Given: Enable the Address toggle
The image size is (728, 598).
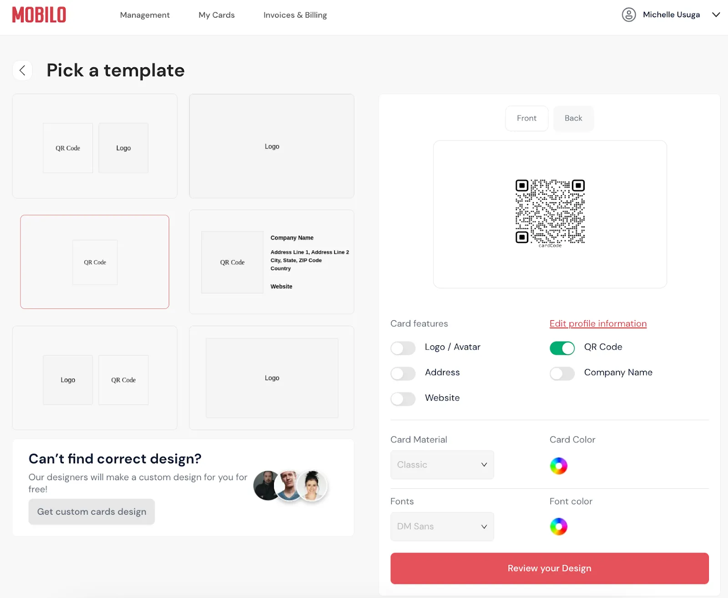Looking at the screenshot, I should point(403,374).
